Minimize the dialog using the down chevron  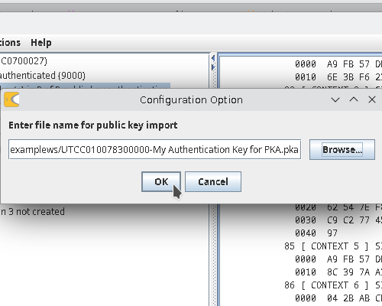coord(335,99)
